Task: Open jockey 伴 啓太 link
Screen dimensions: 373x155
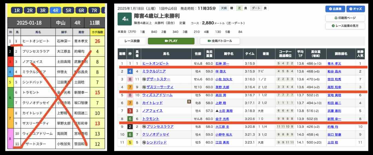Action: click(221, 71)
